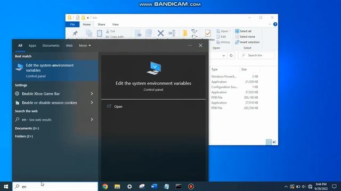Open Quick Access Toolbar customize dropdown
The width and height of the screenshot is (341, 191).
88,18
